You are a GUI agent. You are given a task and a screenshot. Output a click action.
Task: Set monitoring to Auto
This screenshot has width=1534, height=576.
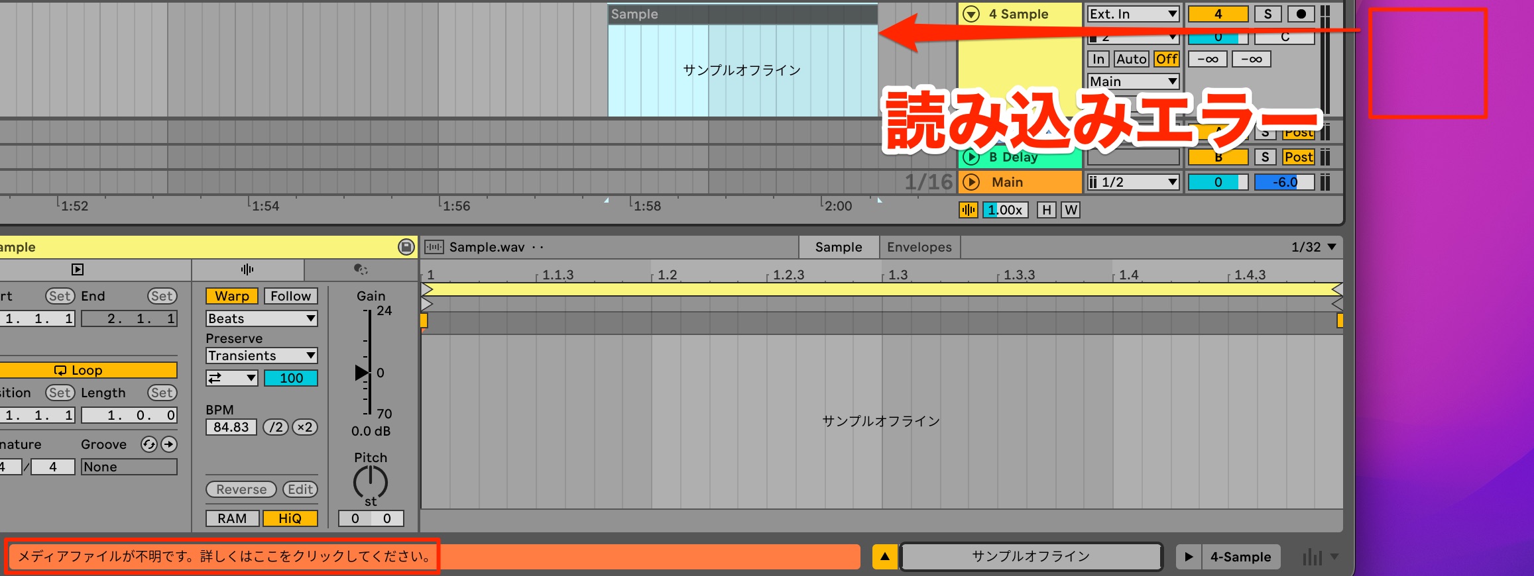(1131, 59)
